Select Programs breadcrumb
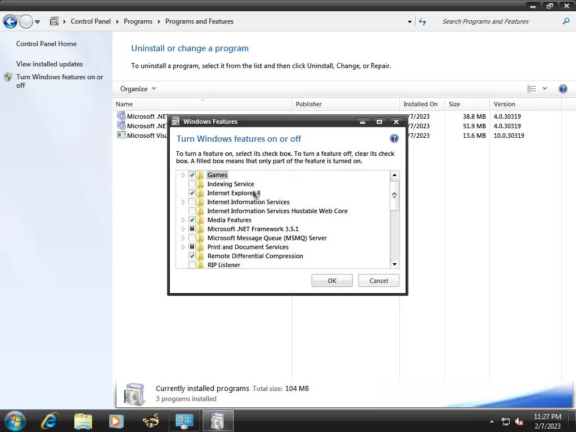This screenshot has width=576, height=432. click(138, 21)
